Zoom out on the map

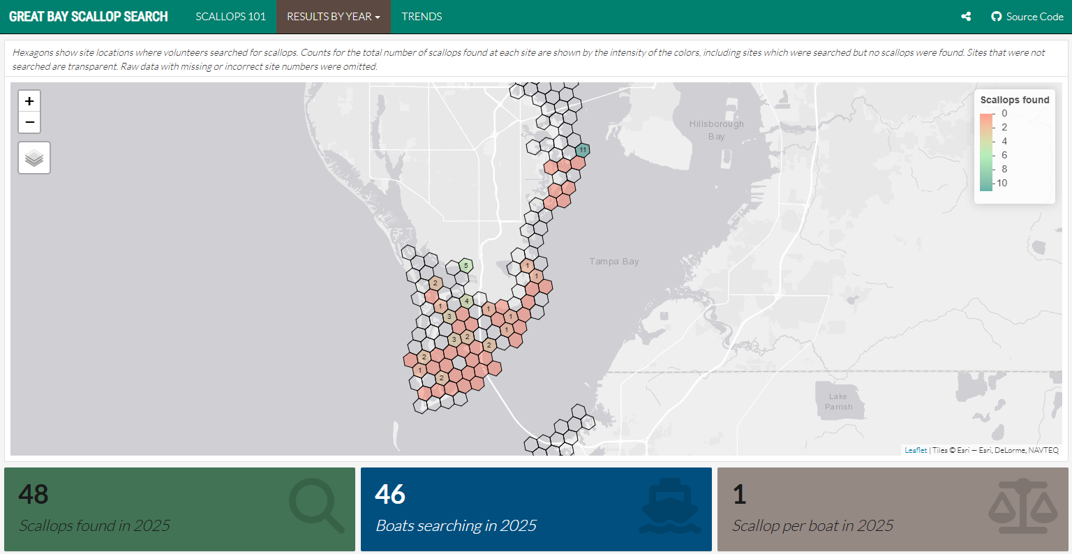(29, 122)
